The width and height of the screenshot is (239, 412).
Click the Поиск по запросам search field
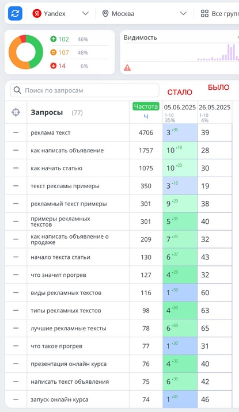pyautogui.click(x=85, y=90)
